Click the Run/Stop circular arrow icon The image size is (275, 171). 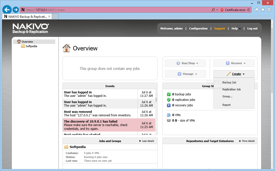point(178,63)
